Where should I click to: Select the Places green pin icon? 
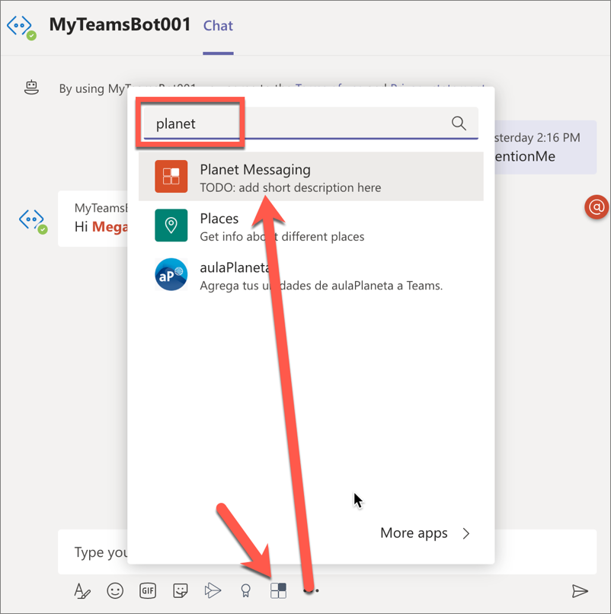coord(171,225)
